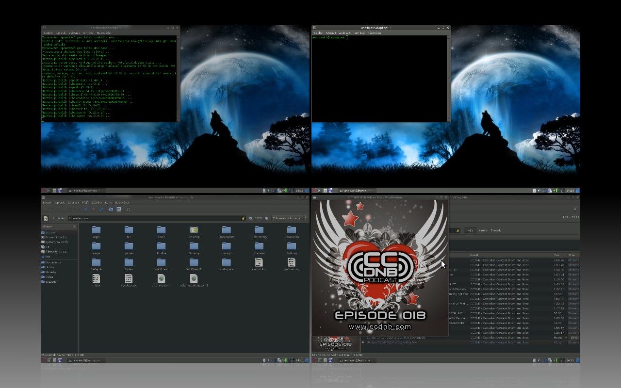Open Terminál menu in left terminal window
The image size is (621, 388).
(88, 33)
